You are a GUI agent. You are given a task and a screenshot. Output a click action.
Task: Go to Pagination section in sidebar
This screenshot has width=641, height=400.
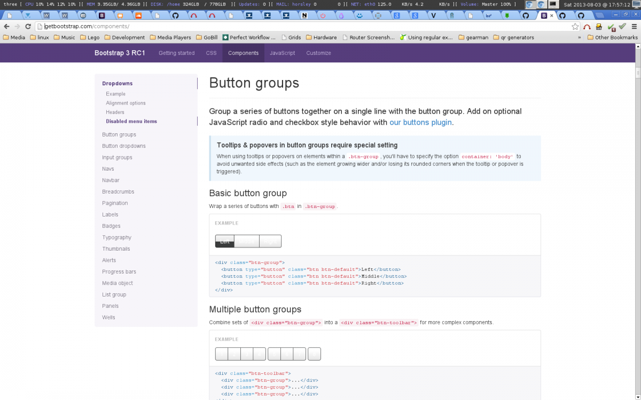115,203
